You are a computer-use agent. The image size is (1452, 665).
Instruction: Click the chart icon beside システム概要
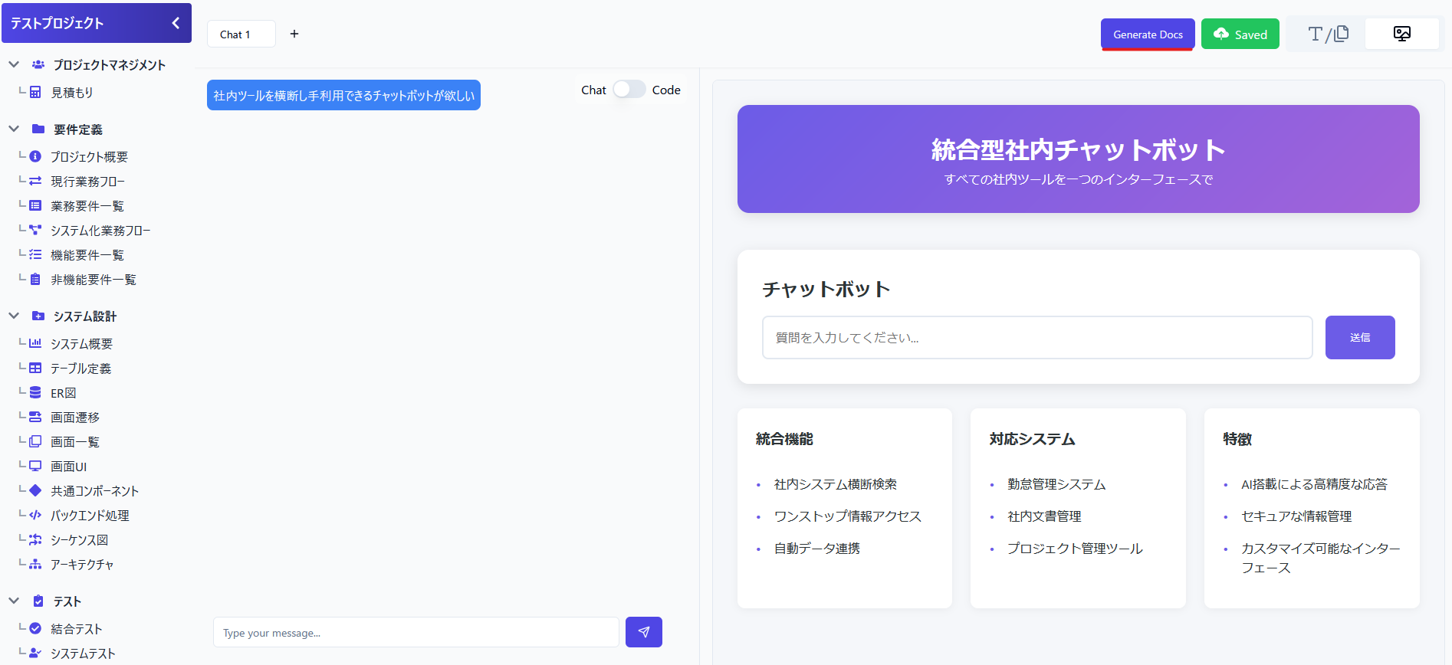click(x=35, y=343)
